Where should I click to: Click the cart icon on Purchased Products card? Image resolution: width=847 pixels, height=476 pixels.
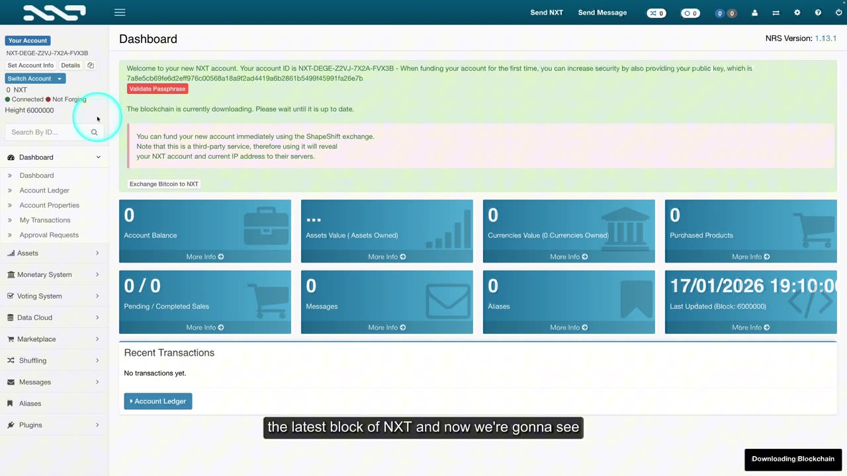coord(813,229)
